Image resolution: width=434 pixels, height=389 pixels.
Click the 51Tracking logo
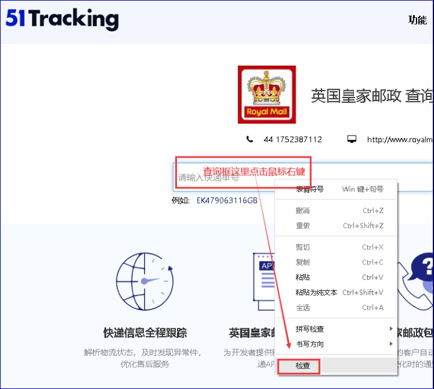click(x=62, y=19)
